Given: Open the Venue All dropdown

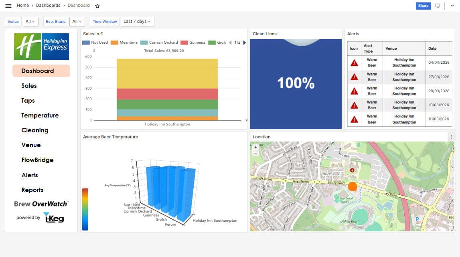Looking at the screenshot, I should click(x=30, y=21).
